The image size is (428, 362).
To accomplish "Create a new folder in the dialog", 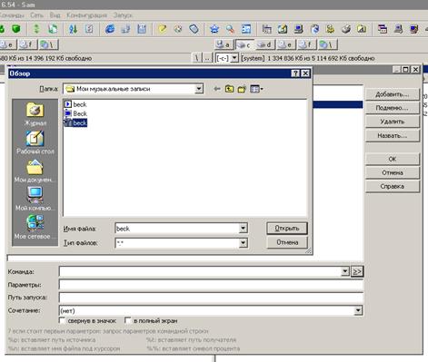I will [242, 89].
